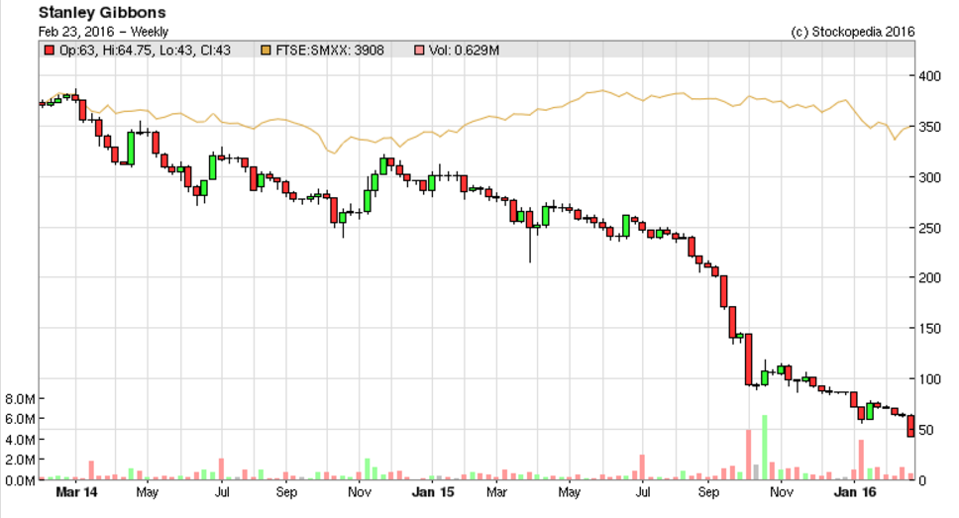Click the '(c) Stockopedia 2016' credit text
This screenshot has width=959, height=518.
pos(853,32)
